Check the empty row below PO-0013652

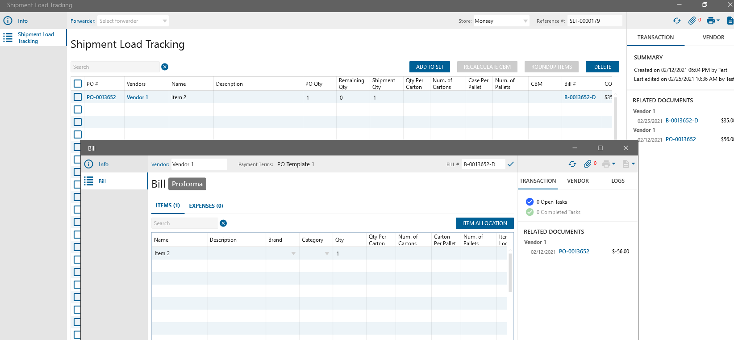tap(78, 109)
